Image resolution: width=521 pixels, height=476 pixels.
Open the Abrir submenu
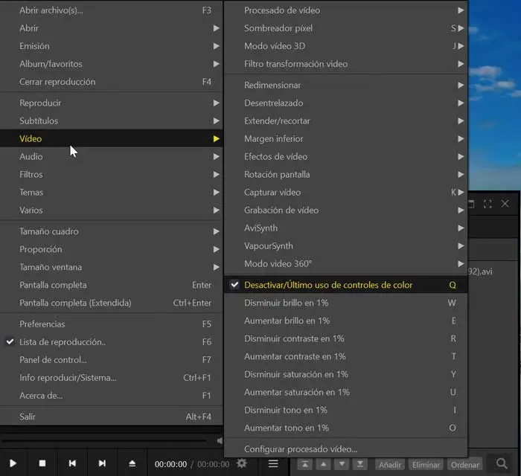pyautogui.click(x=112, y=28)
